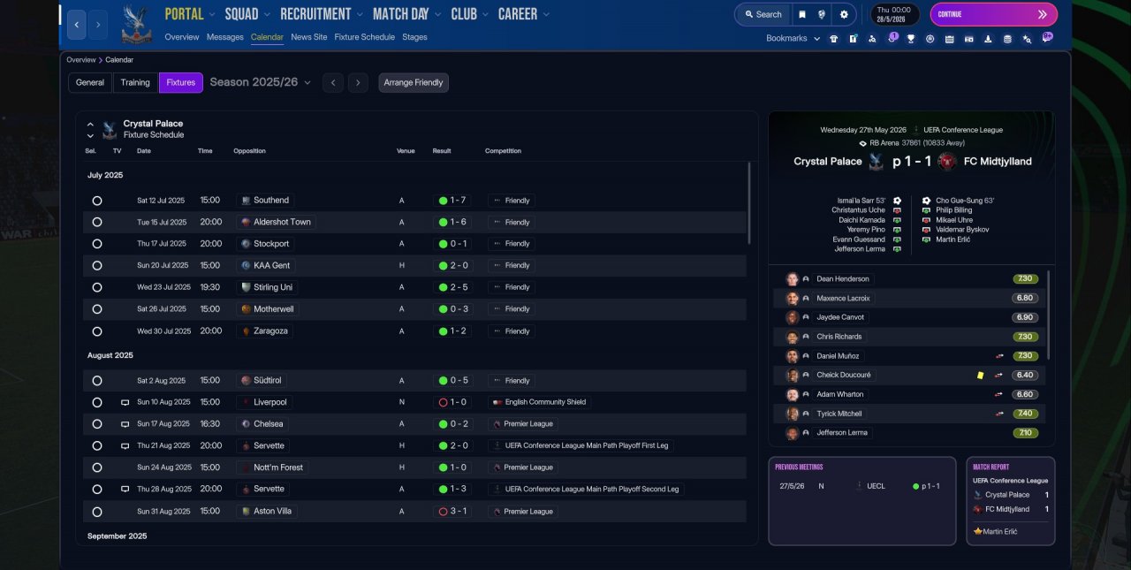This screenshot has width=1131, height=570.
Task: Click Tyrick Mitchell's 7.40 rating badge
Action: pyautogui.click(x=1025, y=414)
